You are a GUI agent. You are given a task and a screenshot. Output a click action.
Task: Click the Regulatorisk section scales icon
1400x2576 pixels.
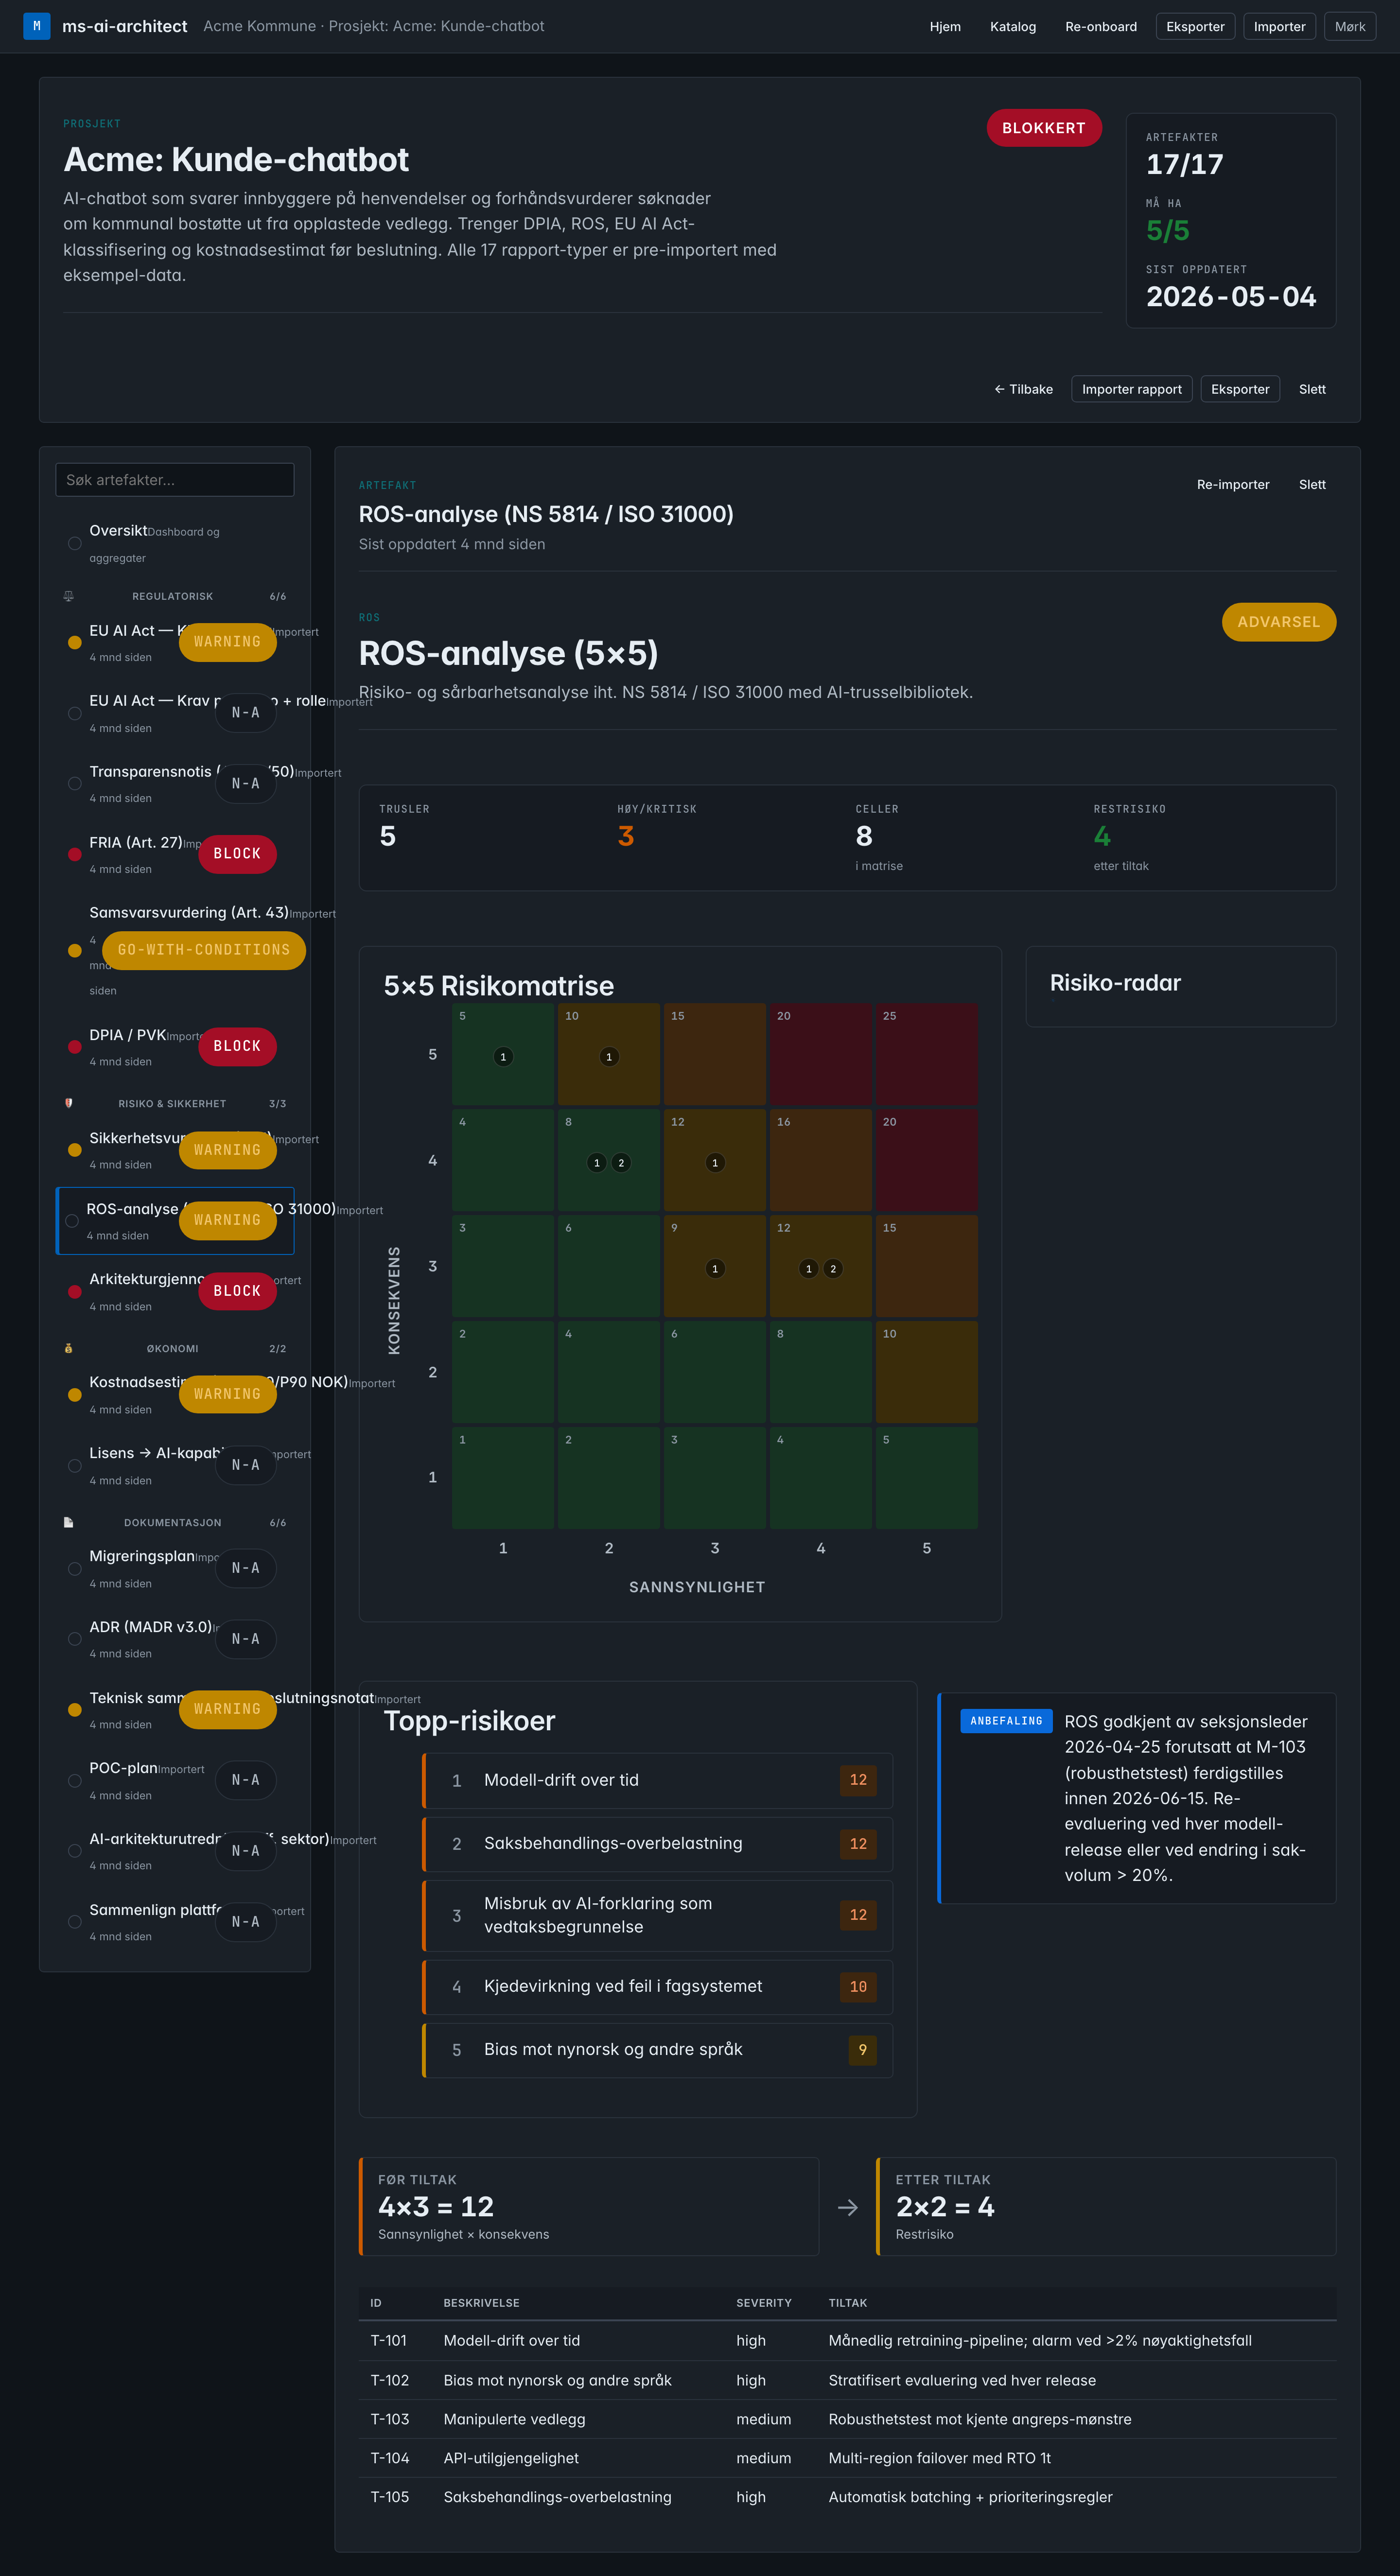pos(69,596)
